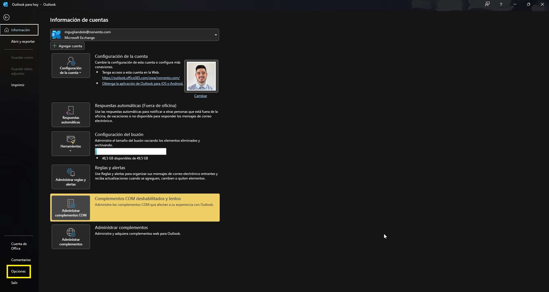Open the Herramientas mailbox tools menu
This screenshot has width=549, height=292.
71,144
